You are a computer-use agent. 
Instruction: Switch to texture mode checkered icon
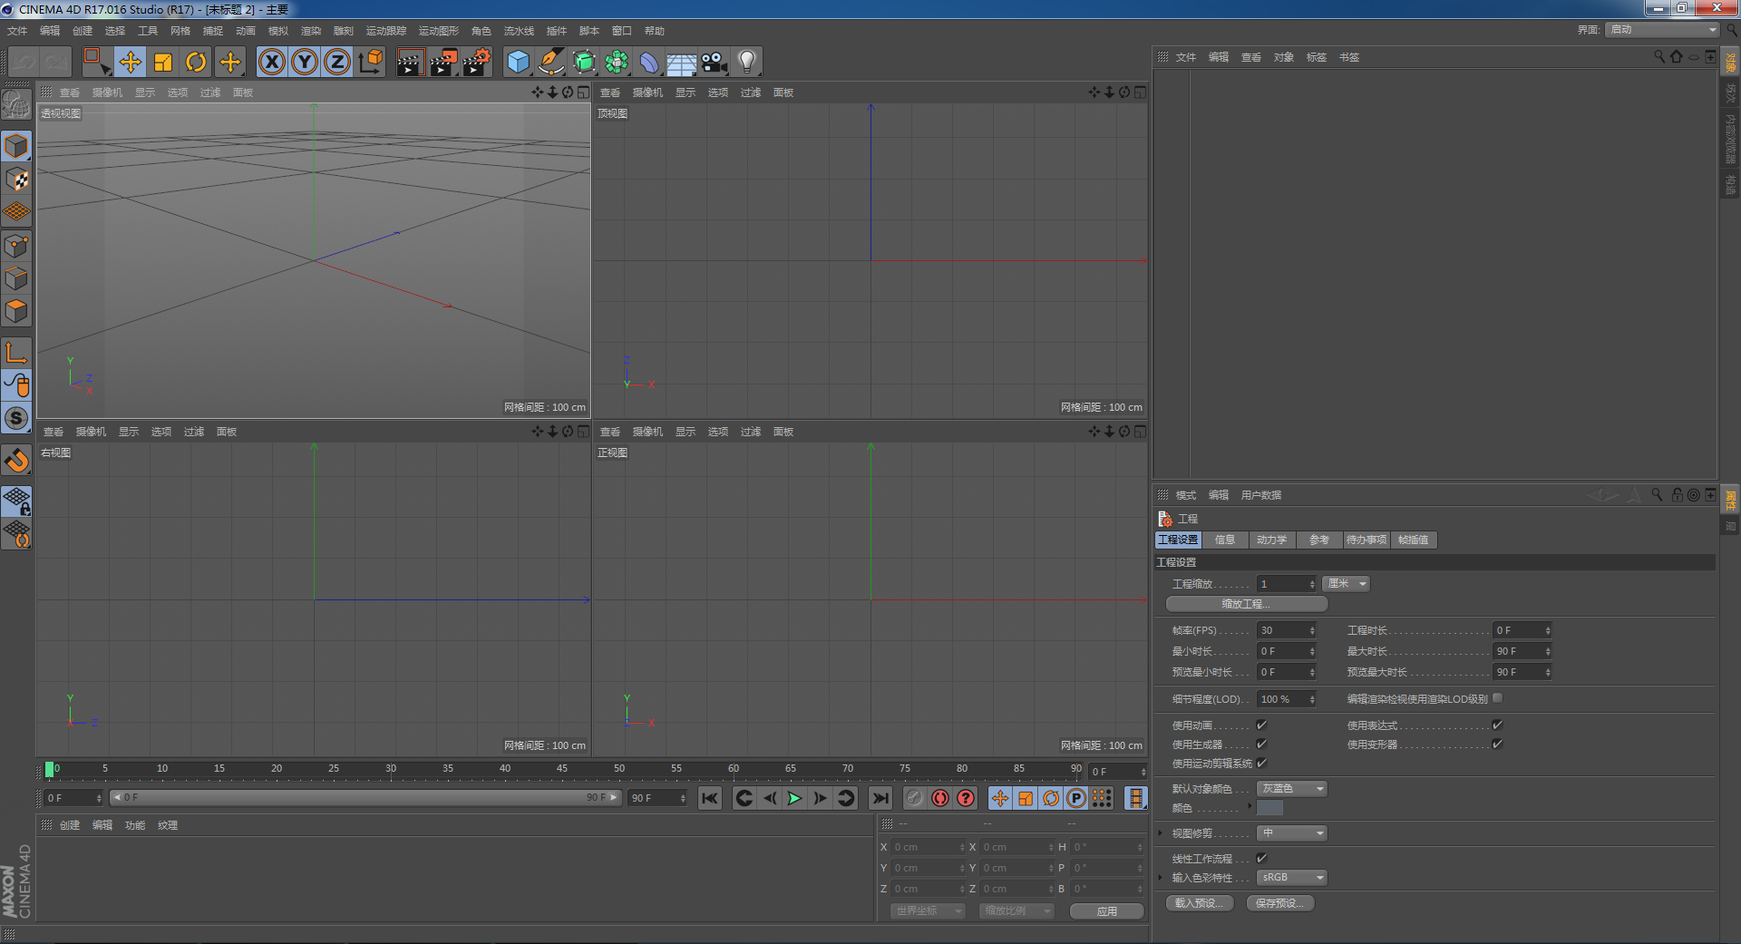[x=16, y=179]
